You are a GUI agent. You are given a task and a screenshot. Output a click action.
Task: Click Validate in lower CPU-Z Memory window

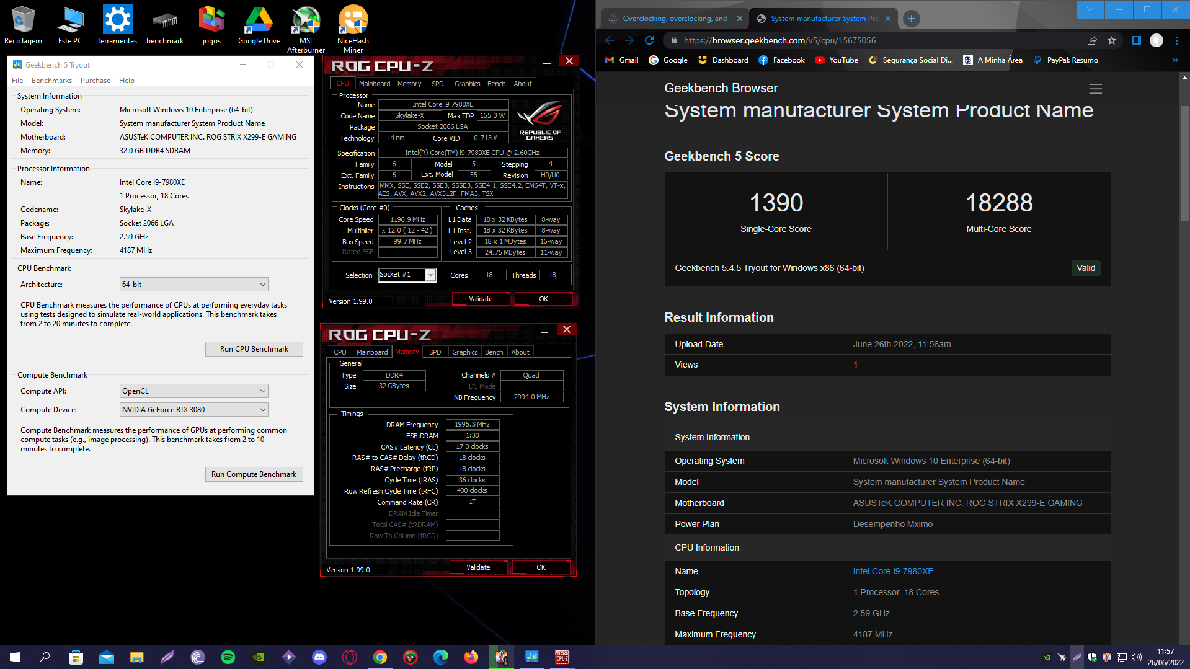tap(478, 567)
